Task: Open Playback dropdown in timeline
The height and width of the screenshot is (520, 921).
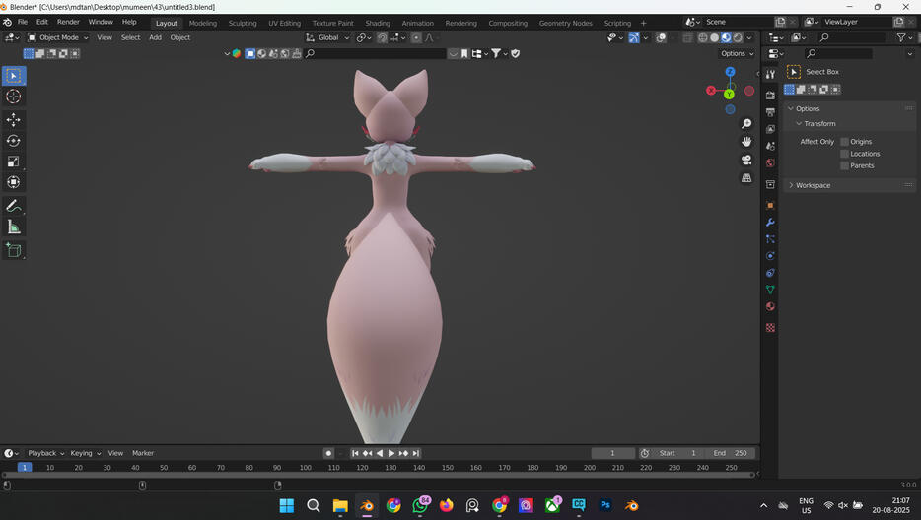Action: [x=45, y=453]
